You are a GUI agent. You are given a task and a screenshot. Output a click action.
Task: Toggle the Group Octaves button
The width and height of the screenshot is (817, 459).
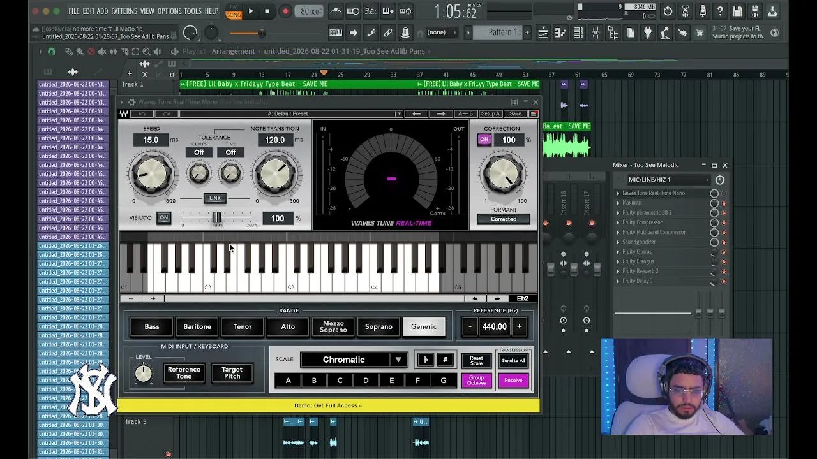476,381
